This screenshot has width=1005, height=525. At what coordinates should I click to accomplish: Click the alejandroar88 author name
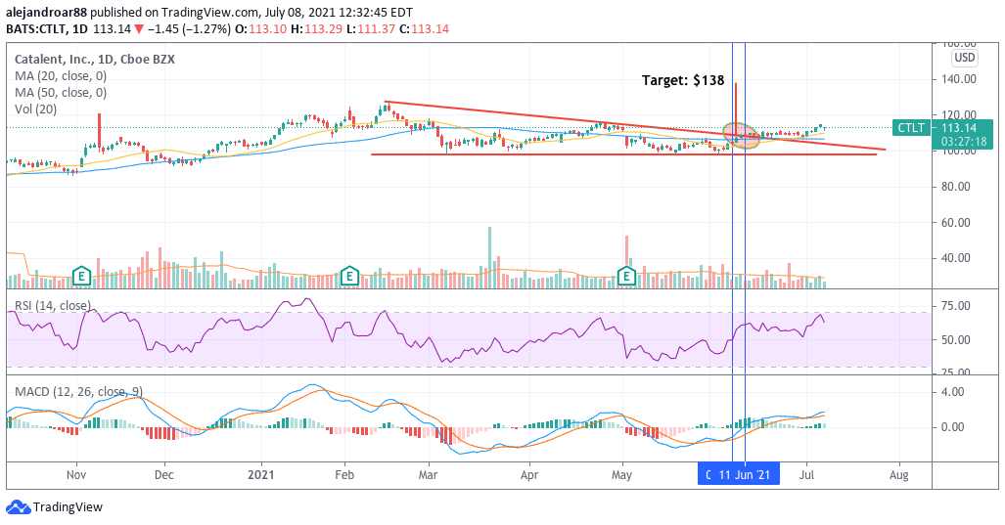(47, 12)
